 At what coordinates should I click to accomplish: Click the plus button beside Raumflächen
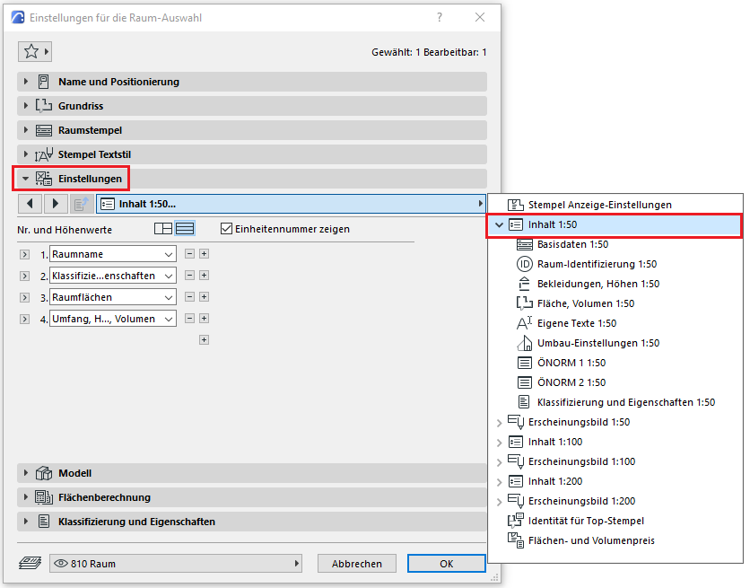click(x=204, y=297)
